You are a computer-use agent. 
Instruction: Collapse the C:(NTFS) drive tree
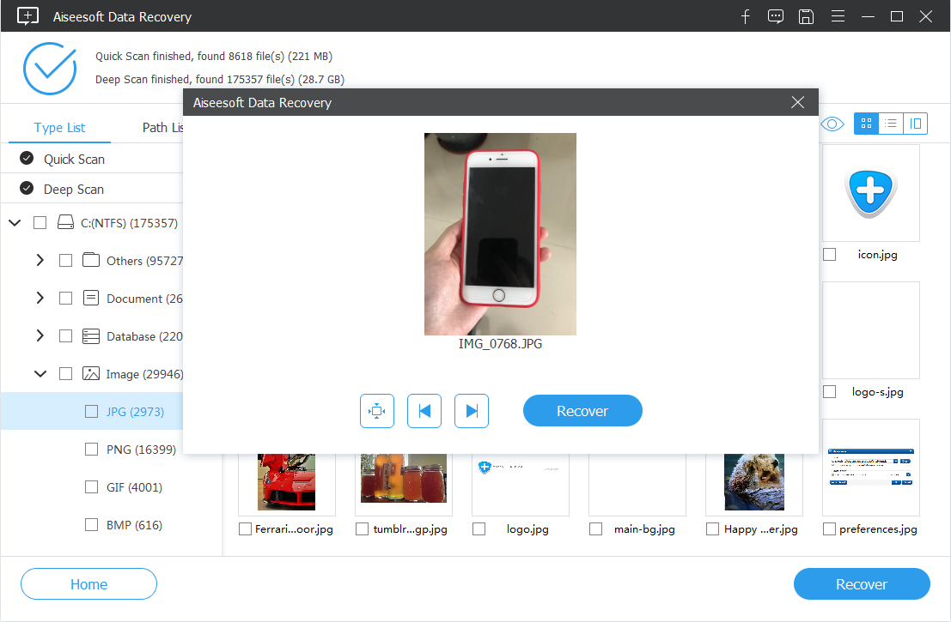pos(15,223)
